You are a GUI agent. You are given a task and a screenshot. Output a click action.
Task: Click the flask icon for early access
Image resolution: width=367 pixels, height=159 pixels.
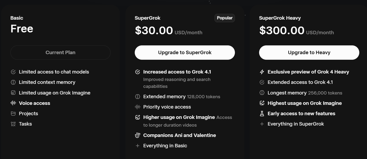click(x=262, y=114)
